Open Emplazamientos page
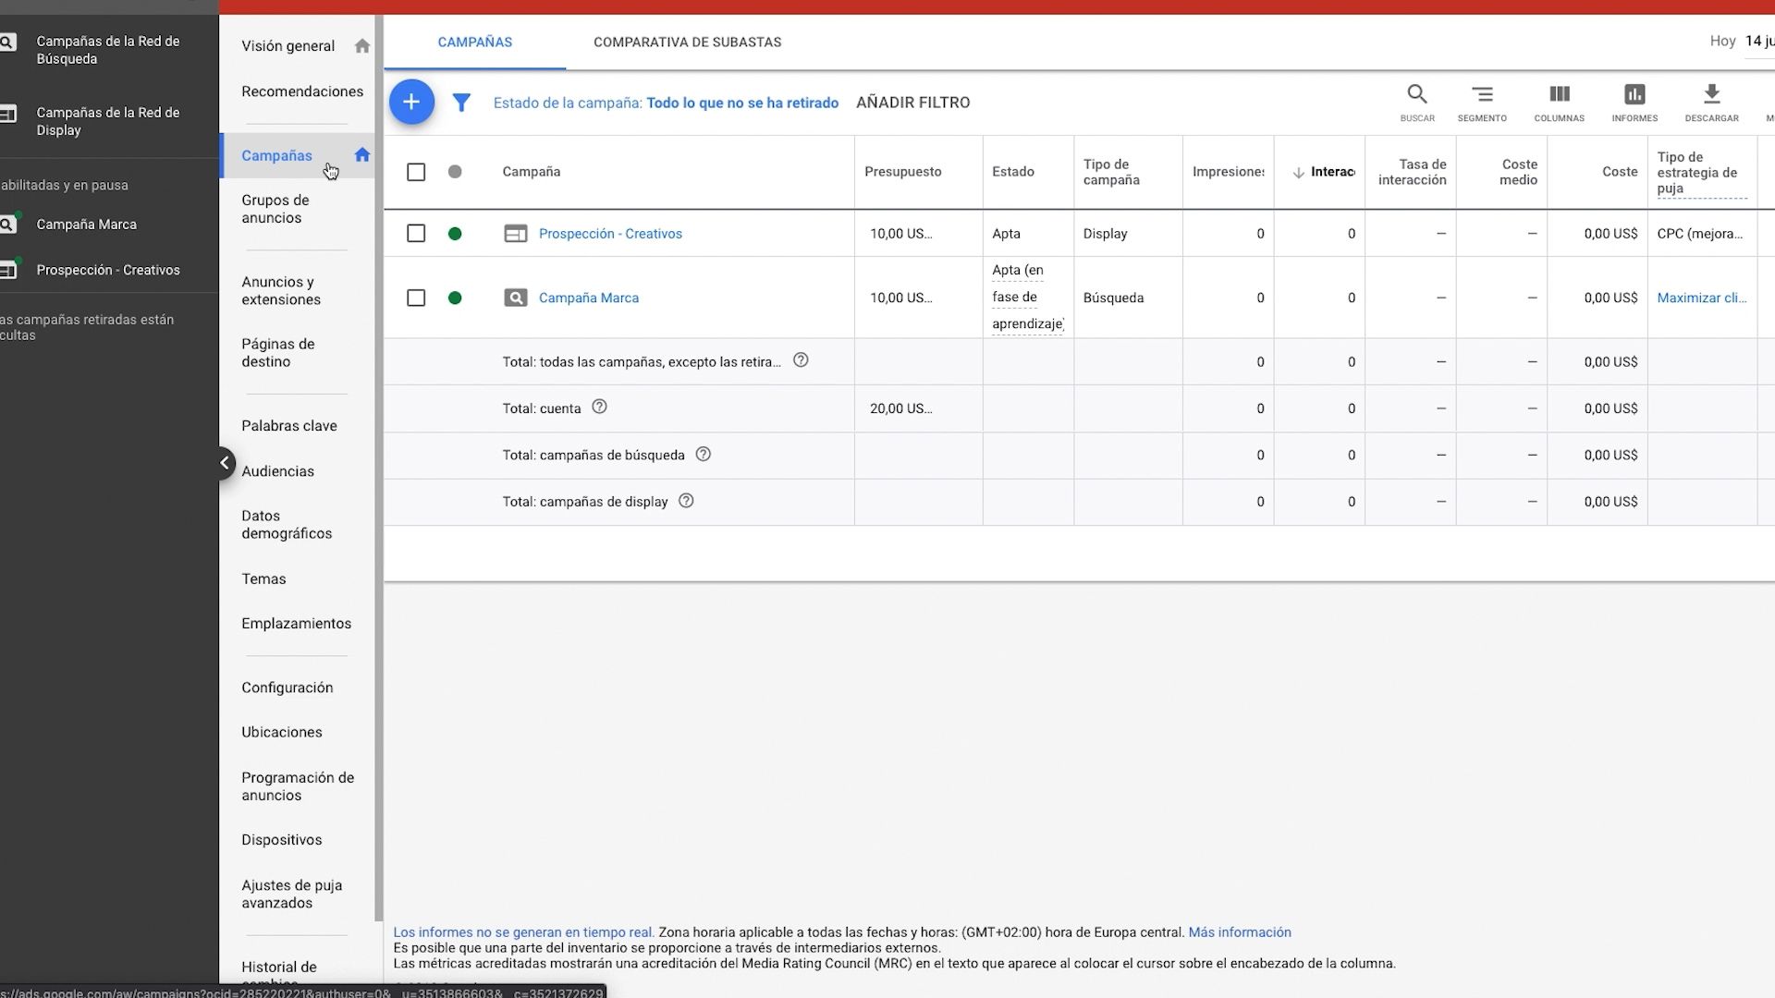 pyautogui.click(x=297, y=624)
